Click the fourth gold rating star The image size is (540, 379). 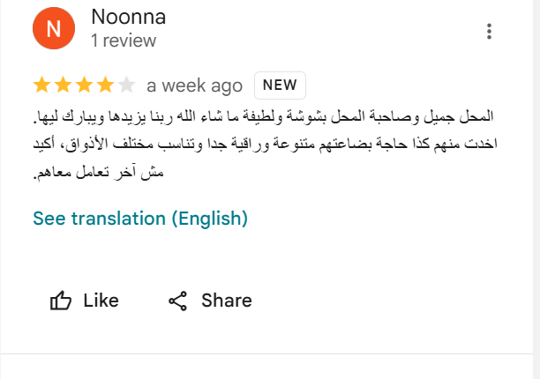(105, 85)
